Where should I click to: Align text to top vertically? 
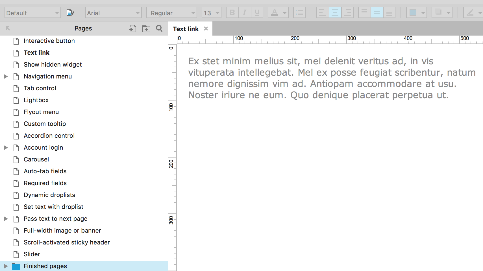364,13
